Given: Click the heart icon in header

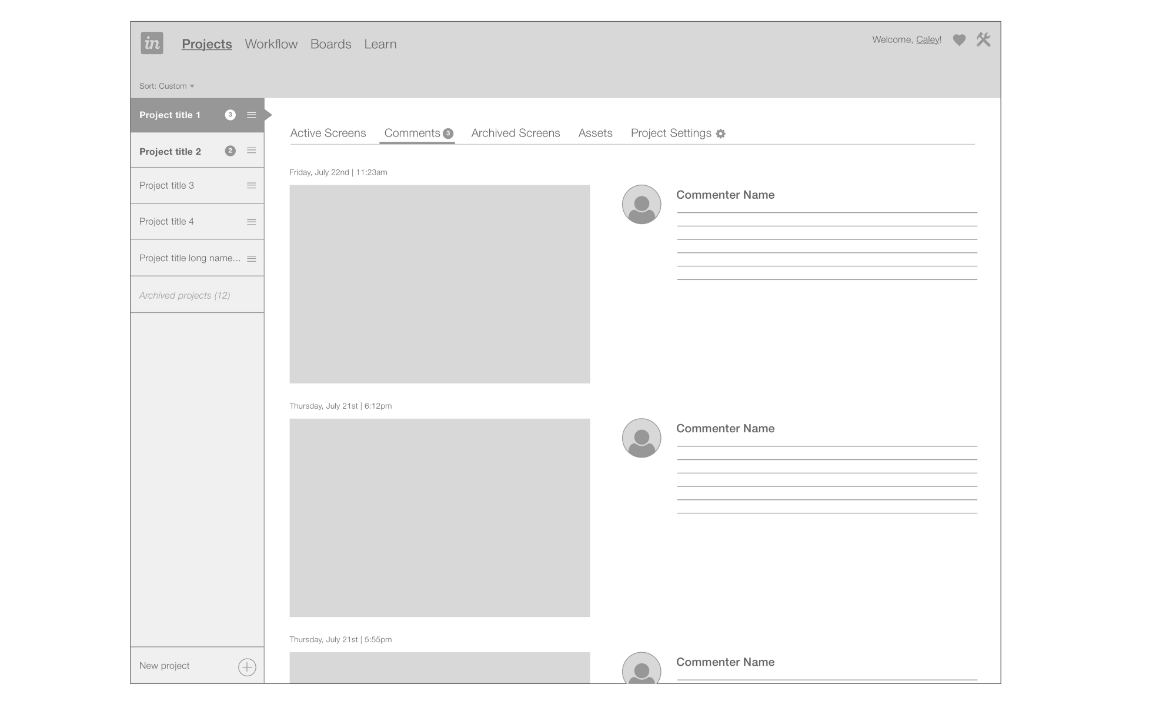Looking at the screenshot, I should pos(959,40).
